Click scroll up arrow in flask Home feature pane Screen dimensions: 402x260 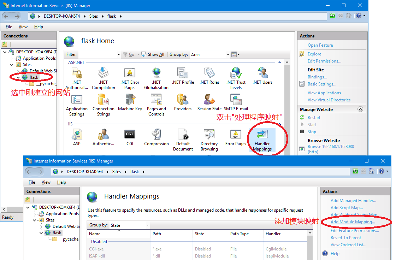(x=287, y=62)
